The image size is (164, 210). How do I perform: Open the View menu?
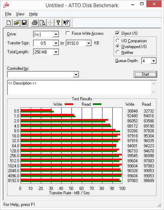tap(20, 14)
